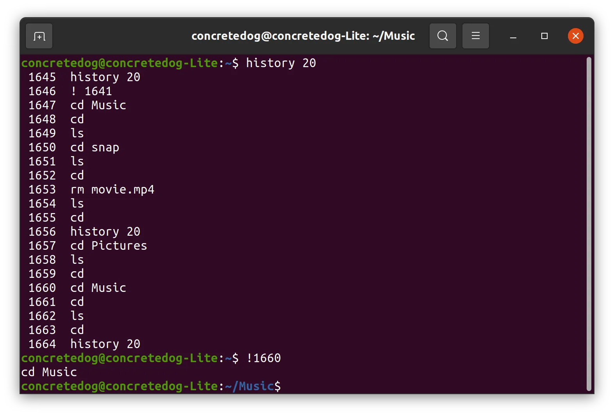Click history line 1663 'cd'
Image resolution: width=614 pixels, height=416 pixels.
pyautogui.click(x=56, y=330)
